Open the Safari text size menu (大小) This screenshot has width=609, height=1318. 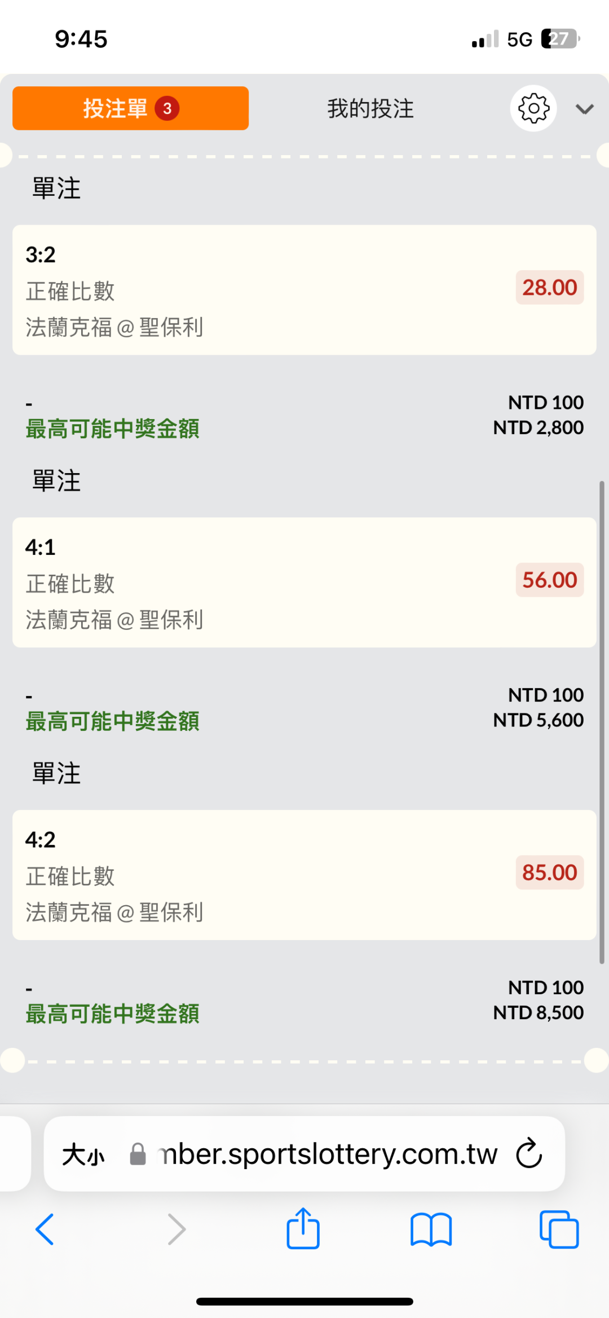pyautogui.click(x=83, y=1154)
